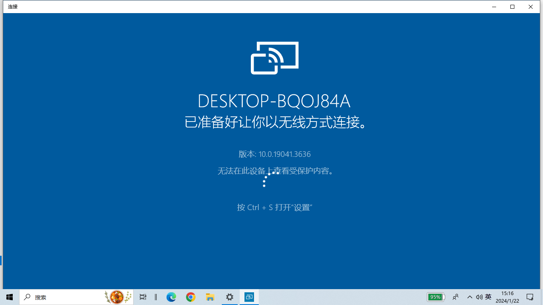This screenshot has width=543, height=305.
Task: Click the DESKTOP-BQOJ84A device name
Action: pos(274,102)
